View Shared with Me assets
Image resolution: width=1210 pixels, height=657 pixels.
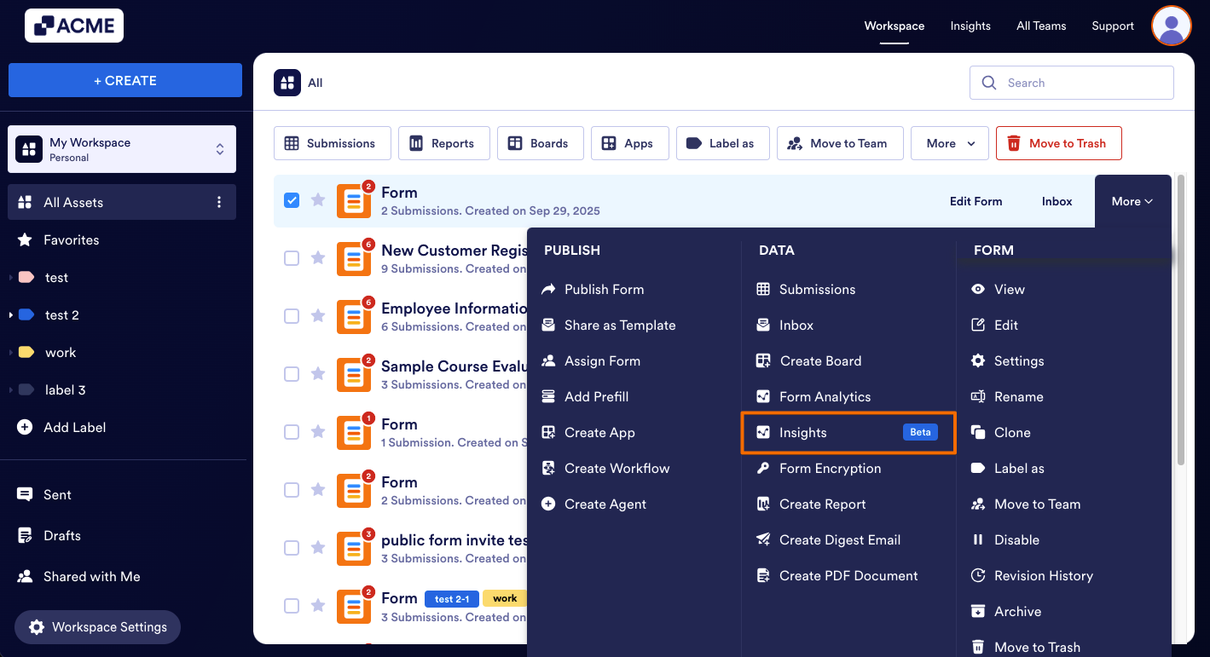tap(91, 576)
